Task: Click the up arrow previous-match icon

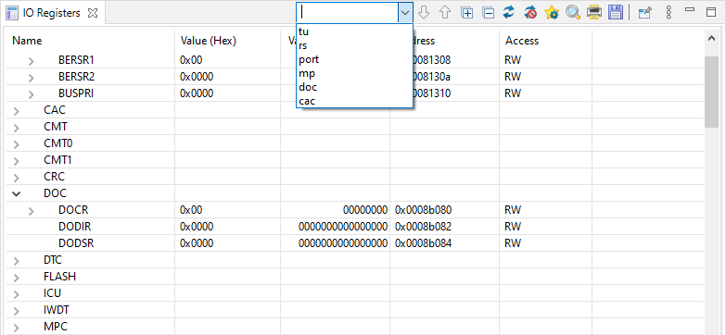Action: point(445,13)
